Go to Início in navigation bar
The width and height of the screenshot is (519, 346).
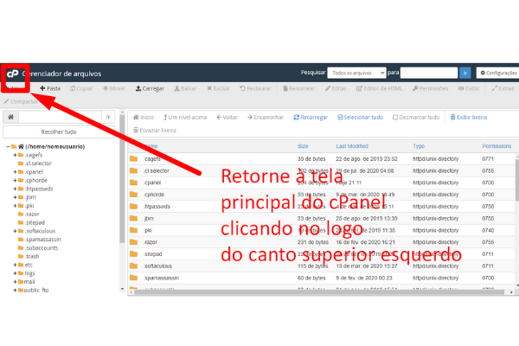coord(144,118)
